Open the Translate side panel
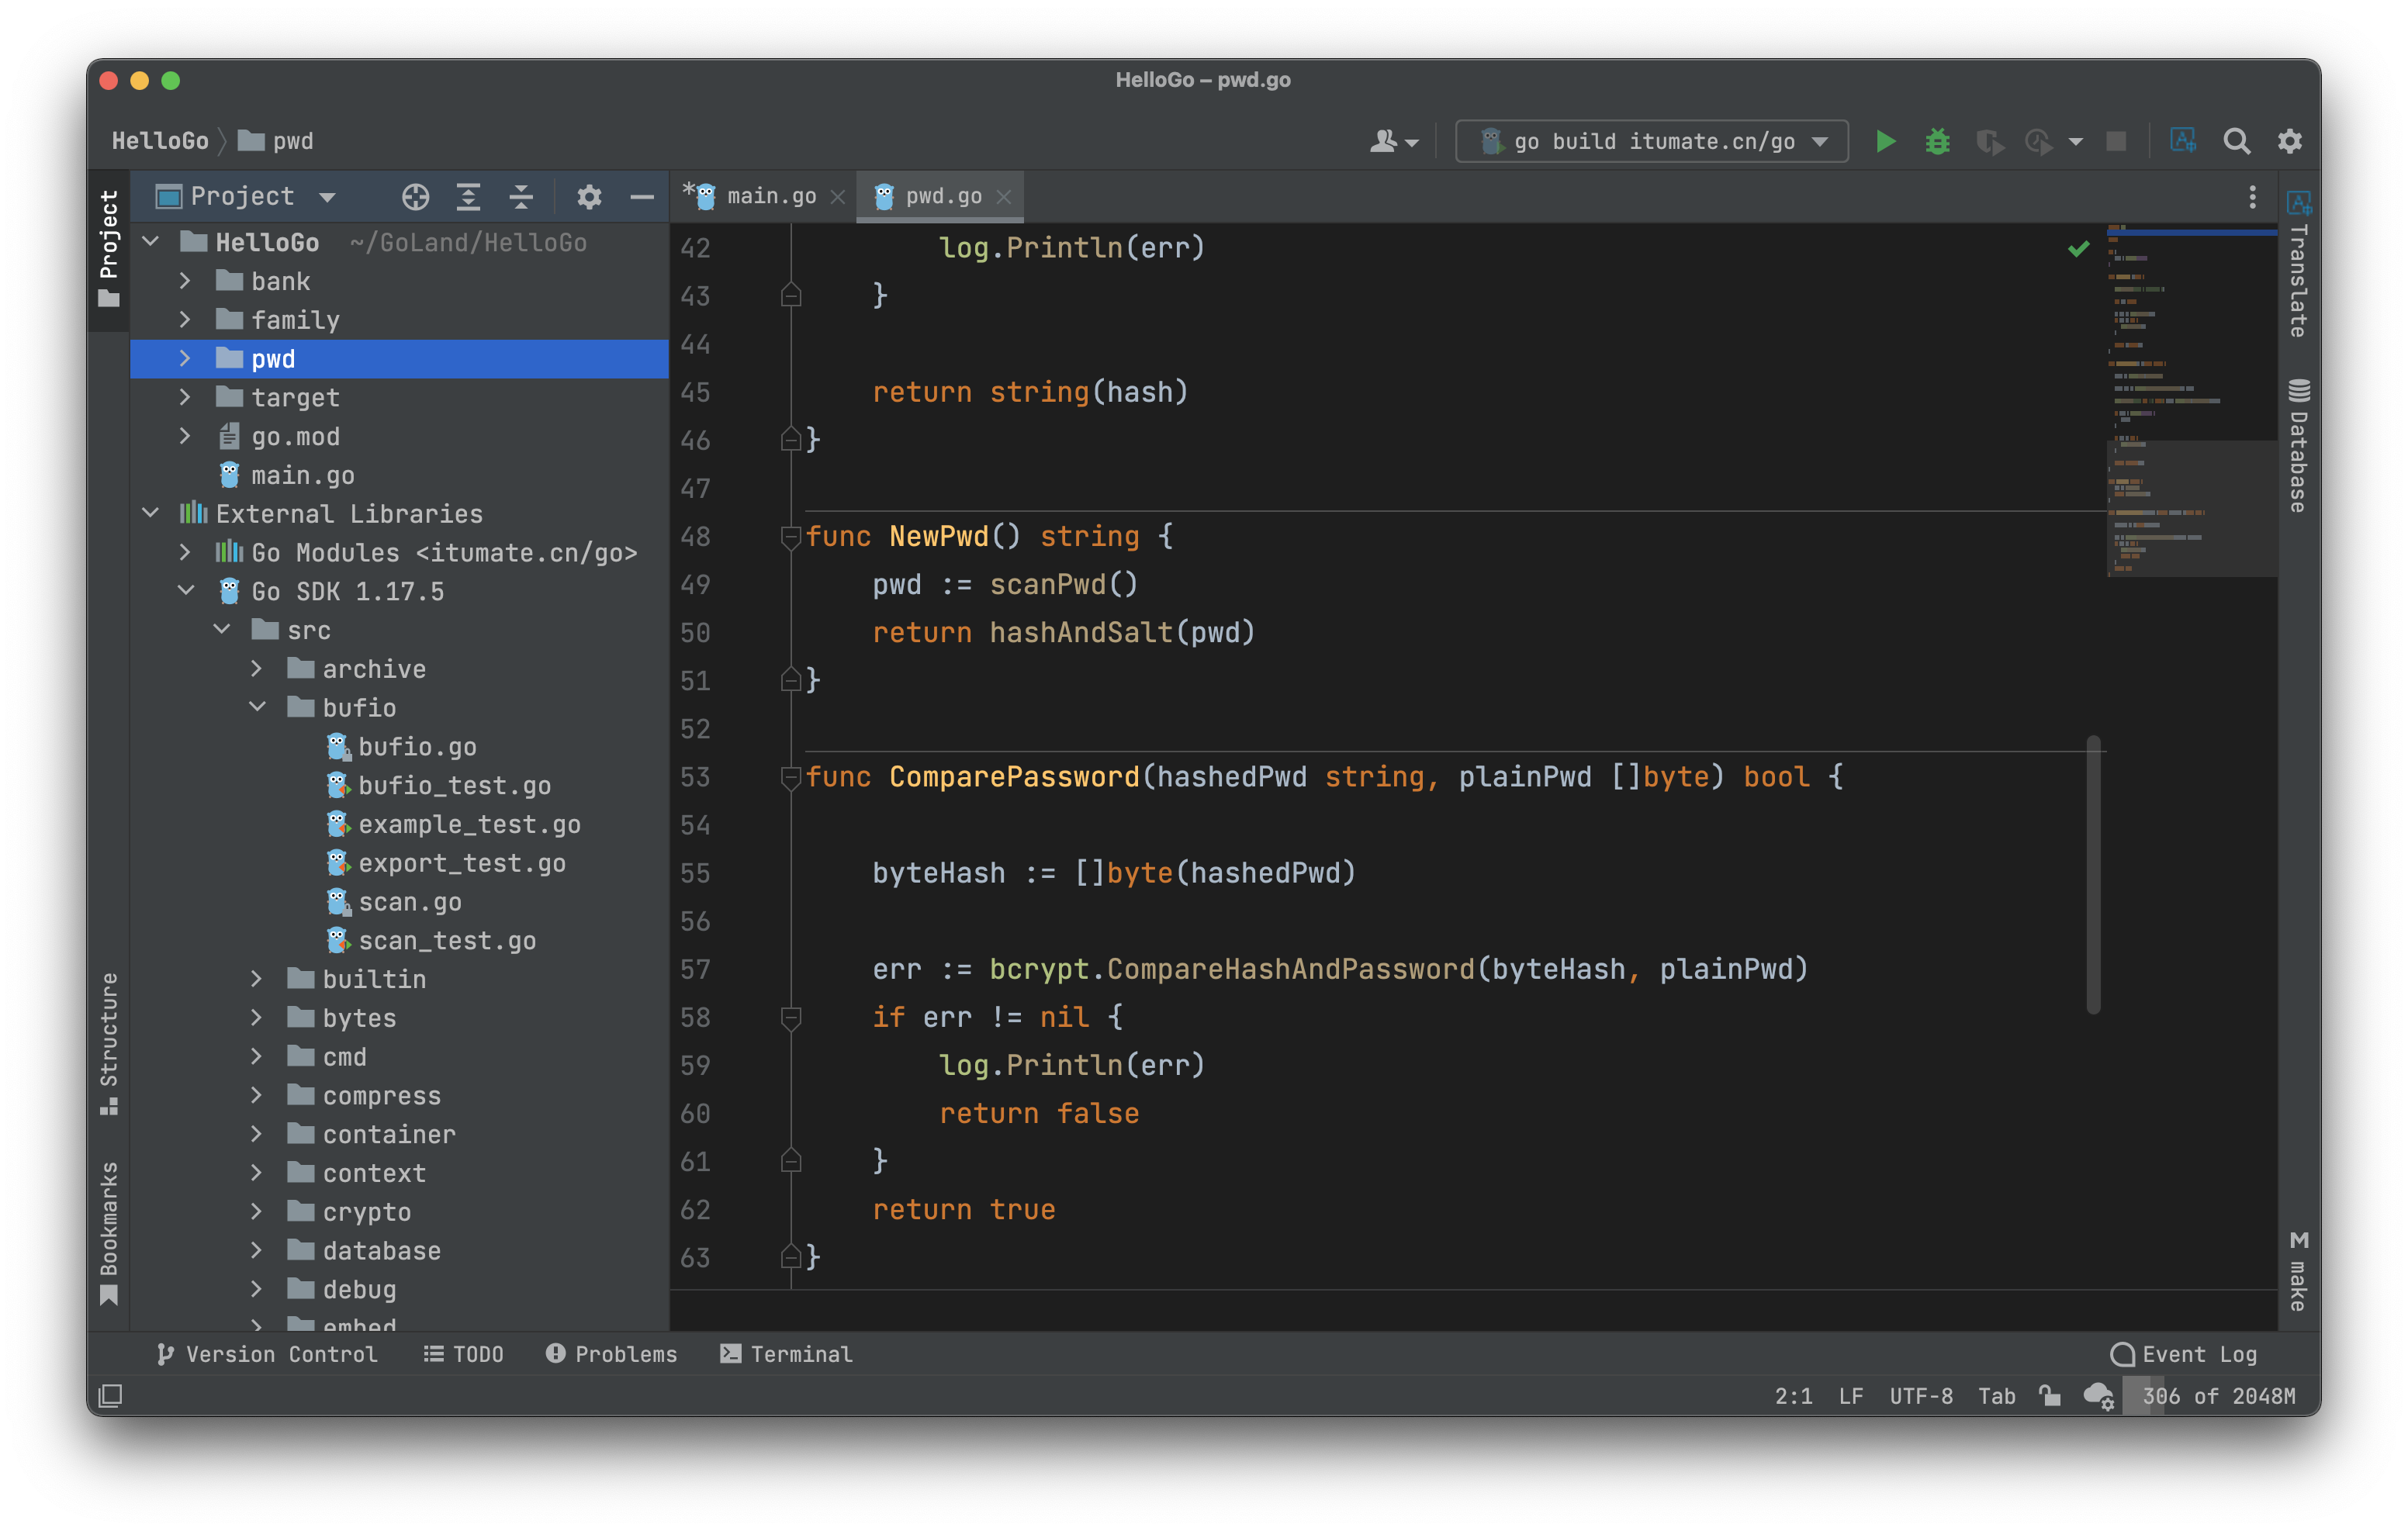The width and height of the screenshot is (2408, 1531). click(2298, 264)
